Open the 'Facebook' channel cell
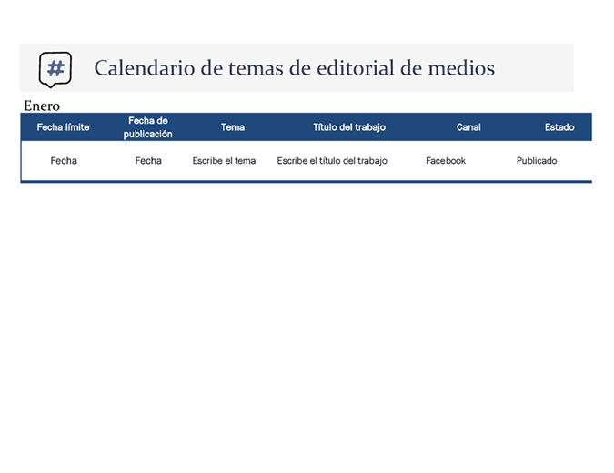The width and height of the screenshot is (614, 473). 446,161
